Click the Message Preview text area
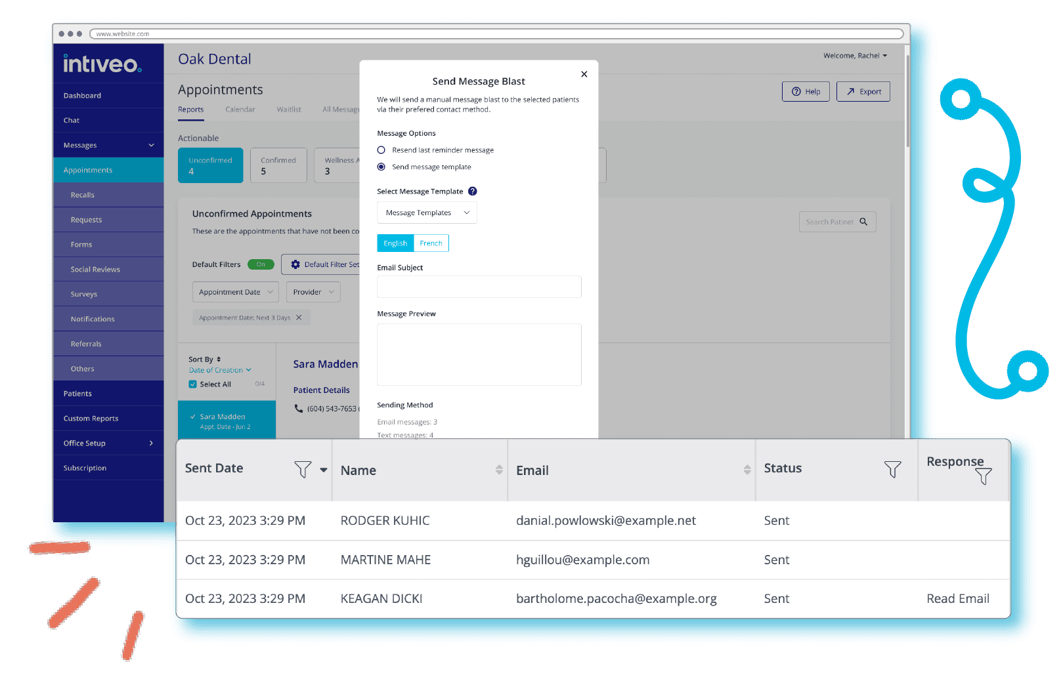This screenshot has height=681, width=1063. [x=479, y=354]
